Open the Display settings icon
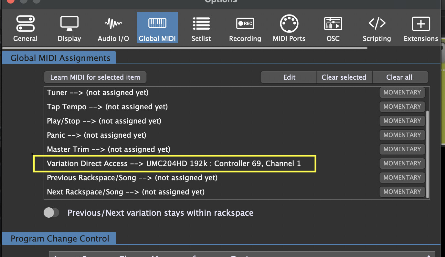Screen dimensions: 445x257 [69, 24]
